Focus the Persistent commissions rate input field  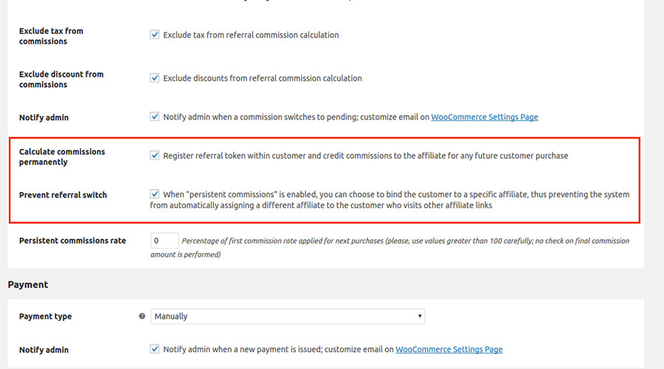point(165,241)
